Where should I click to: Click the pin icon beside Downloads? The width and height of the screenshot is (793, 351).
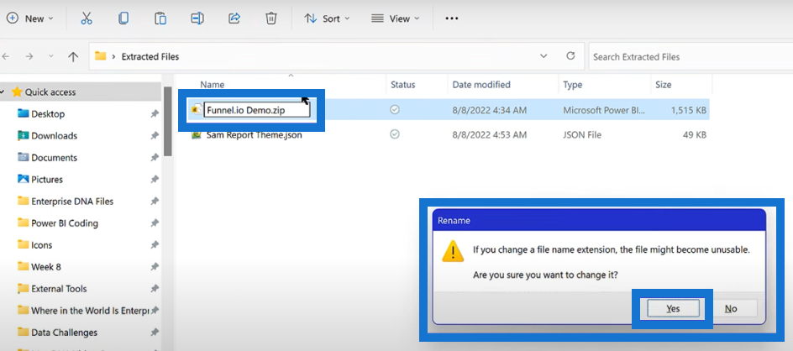pyautogui.click(x=155, y=136)
